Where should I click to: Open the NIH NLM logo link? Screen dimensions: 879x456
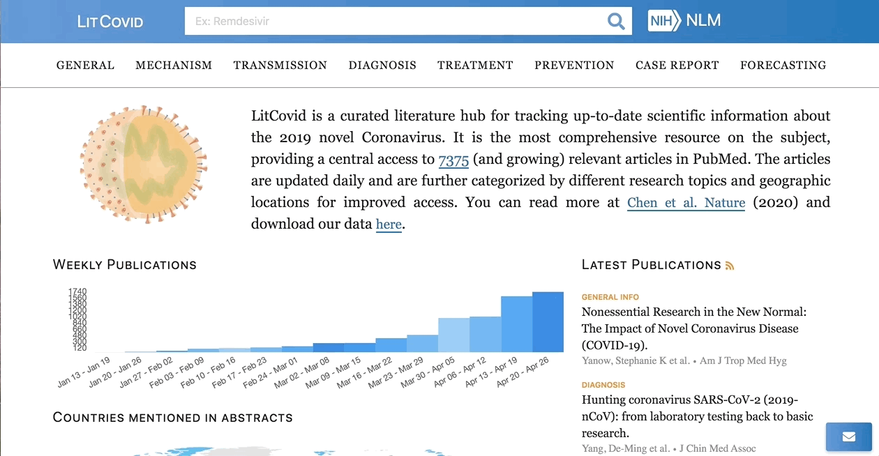click(x=684, y=20)
